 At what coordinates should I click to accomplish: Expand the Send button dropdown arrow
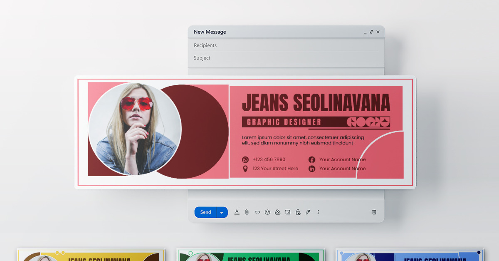tap(222, 212)
